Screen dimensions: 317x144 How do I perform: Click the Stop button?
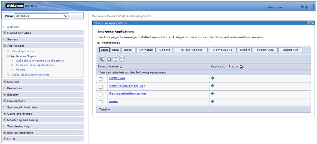(x=115, y=50)
